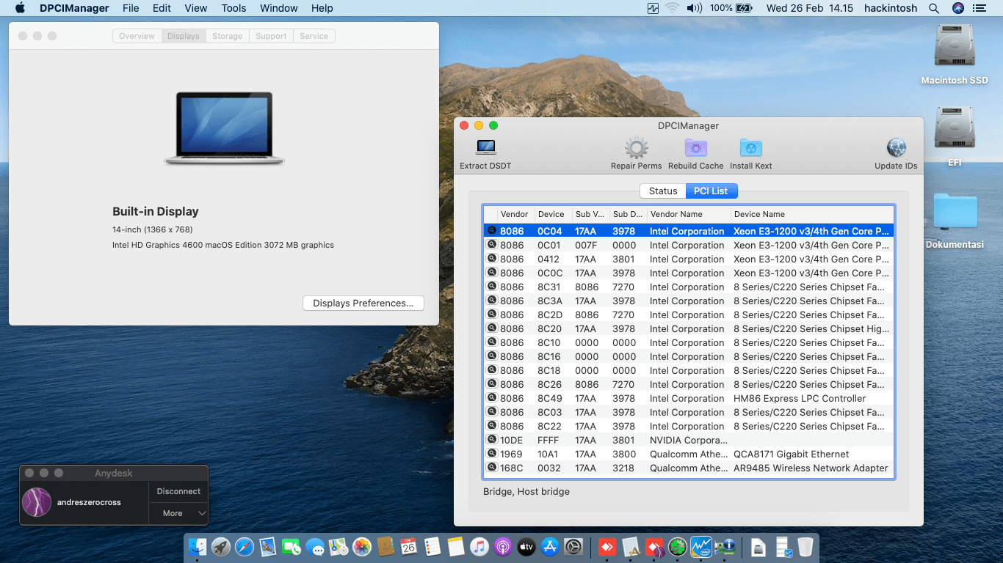
Task: Select the EFI volume icon on desktop
Action: point(955,128)
